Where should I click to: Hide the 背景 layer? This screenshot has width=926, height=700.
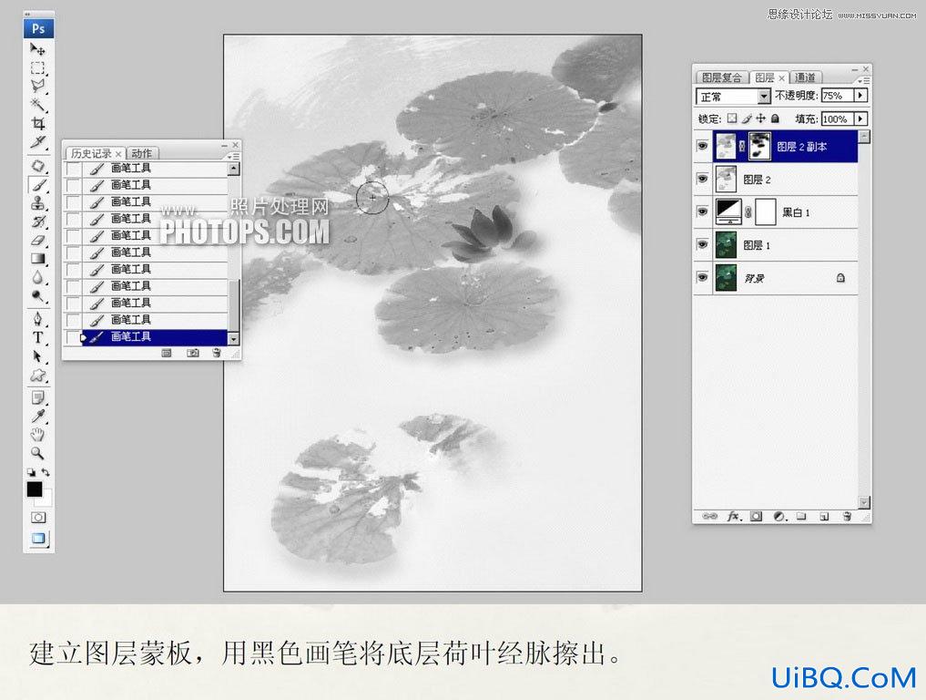(702, 277)
